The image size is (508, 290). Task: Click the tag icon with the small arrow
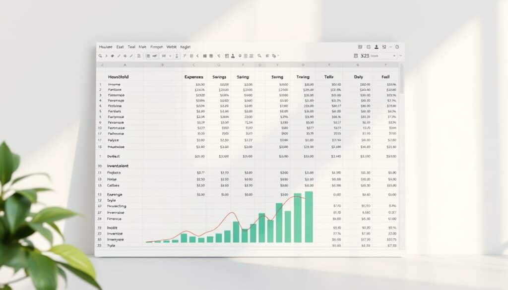pos(274,56)
